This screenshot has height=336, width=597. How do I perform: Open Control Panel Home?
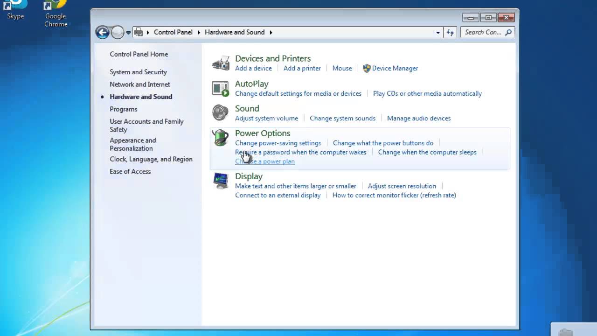139,54
